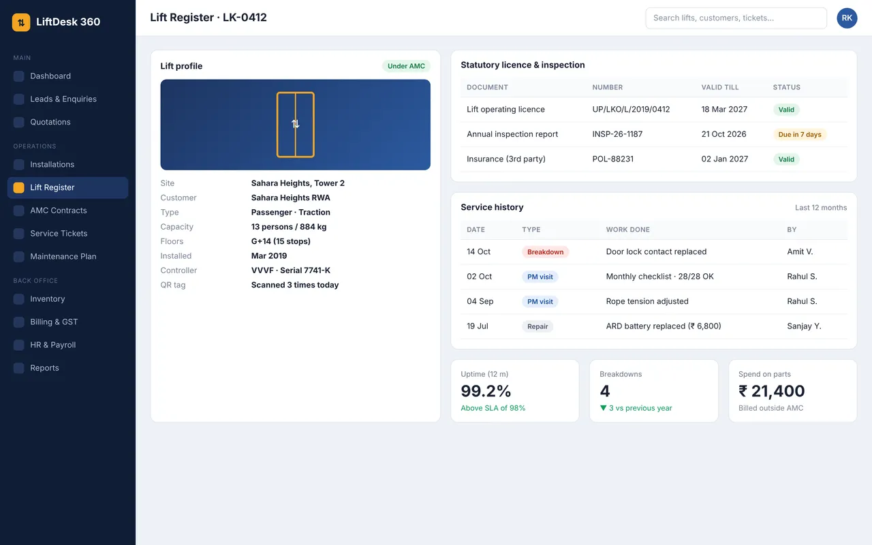This screenshot has width=872, height=545.
Task: Click technician name Amit V.
Action: (800, 252)
